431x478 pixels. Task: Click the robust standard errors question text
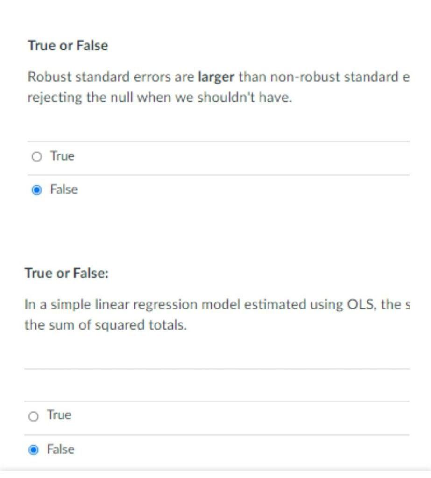[x=140, y=76]
